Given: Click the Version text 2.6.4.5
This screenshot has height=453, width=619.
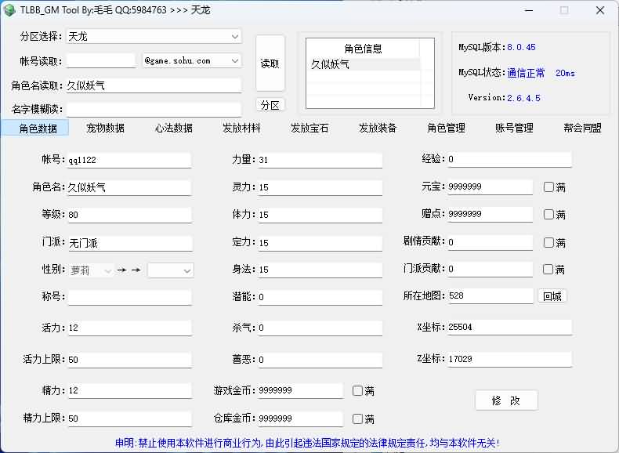Looking at the screenshot, I should [523, 98].
